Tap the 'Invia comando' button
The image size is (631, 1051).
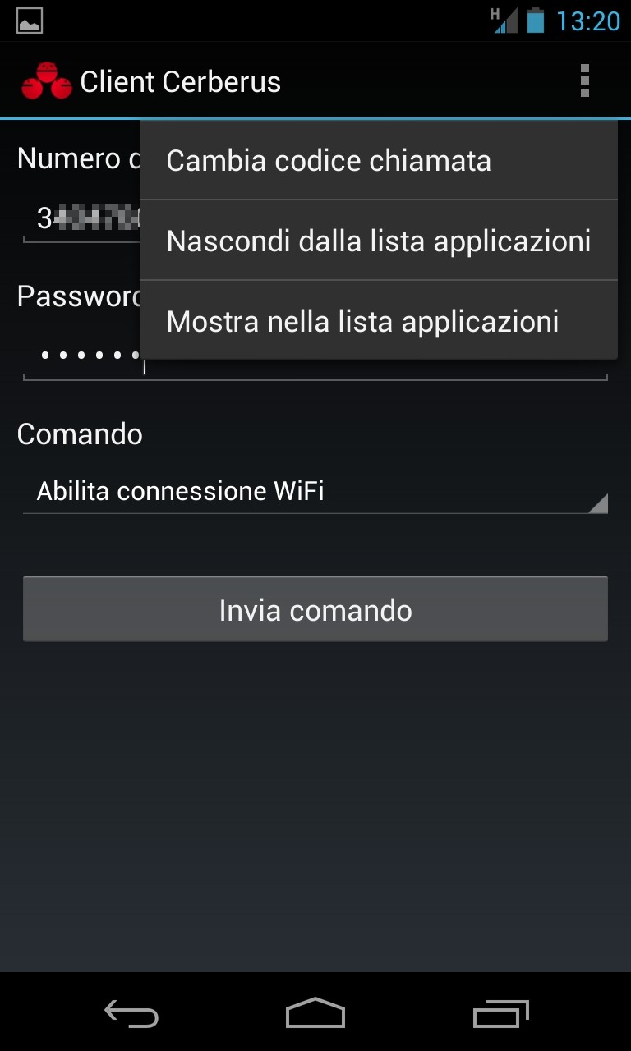point(315,610)
